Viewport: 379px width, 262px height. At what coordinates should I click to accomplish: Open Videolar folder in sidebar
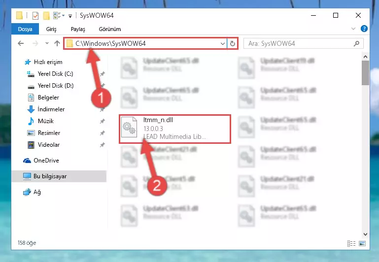click(x=49, y=145)
